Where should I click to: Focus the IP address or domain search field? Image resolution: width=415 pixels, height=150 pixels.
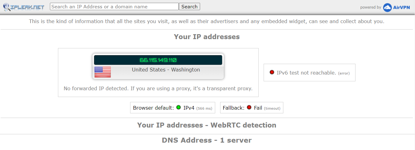114,6
